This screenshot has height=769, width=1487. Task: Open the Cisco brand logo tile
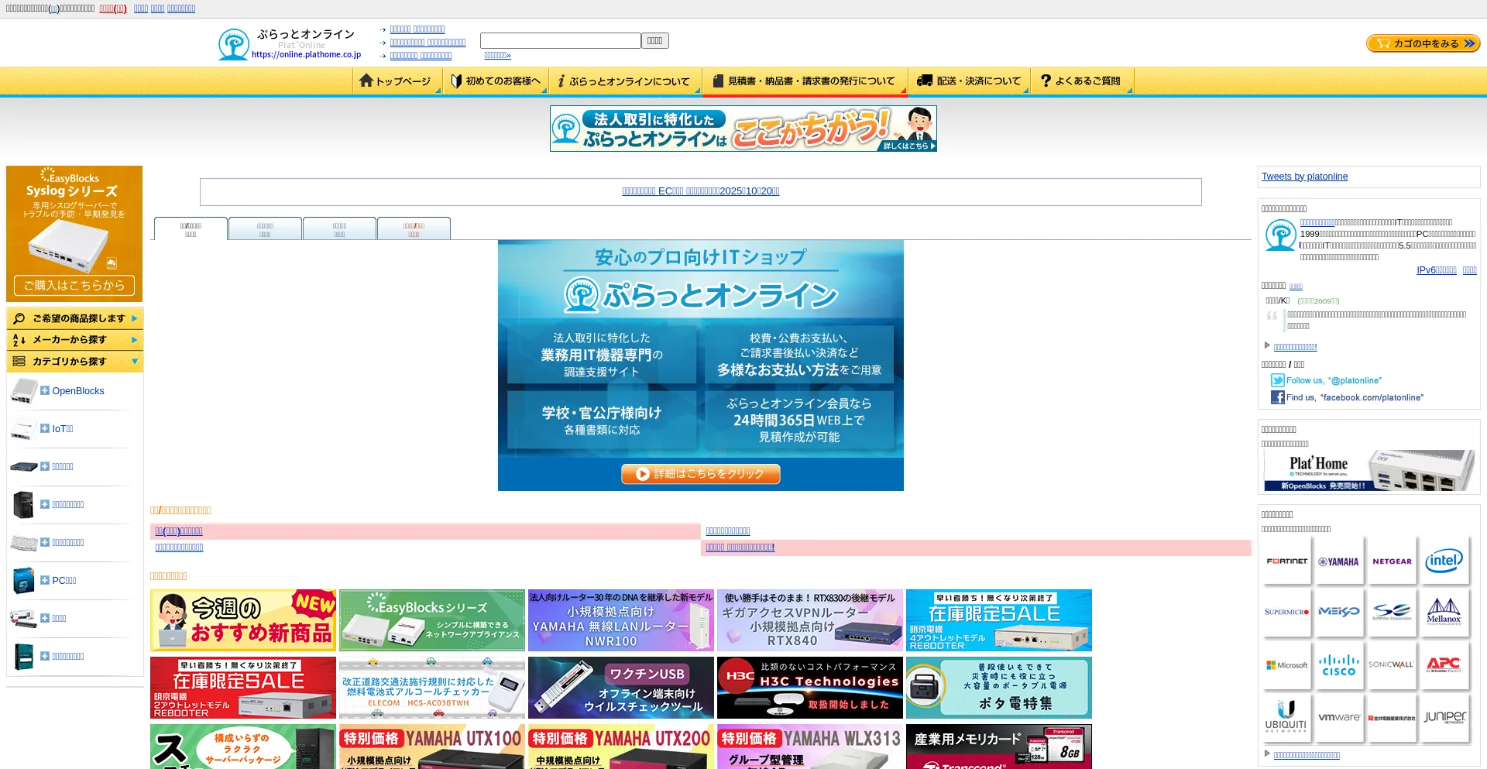(x=1339, y=665)
